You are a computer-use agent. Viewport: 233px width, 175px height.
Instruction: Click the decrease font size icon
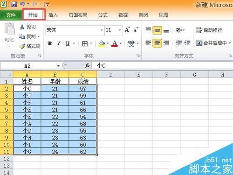(x=136, y=30)
